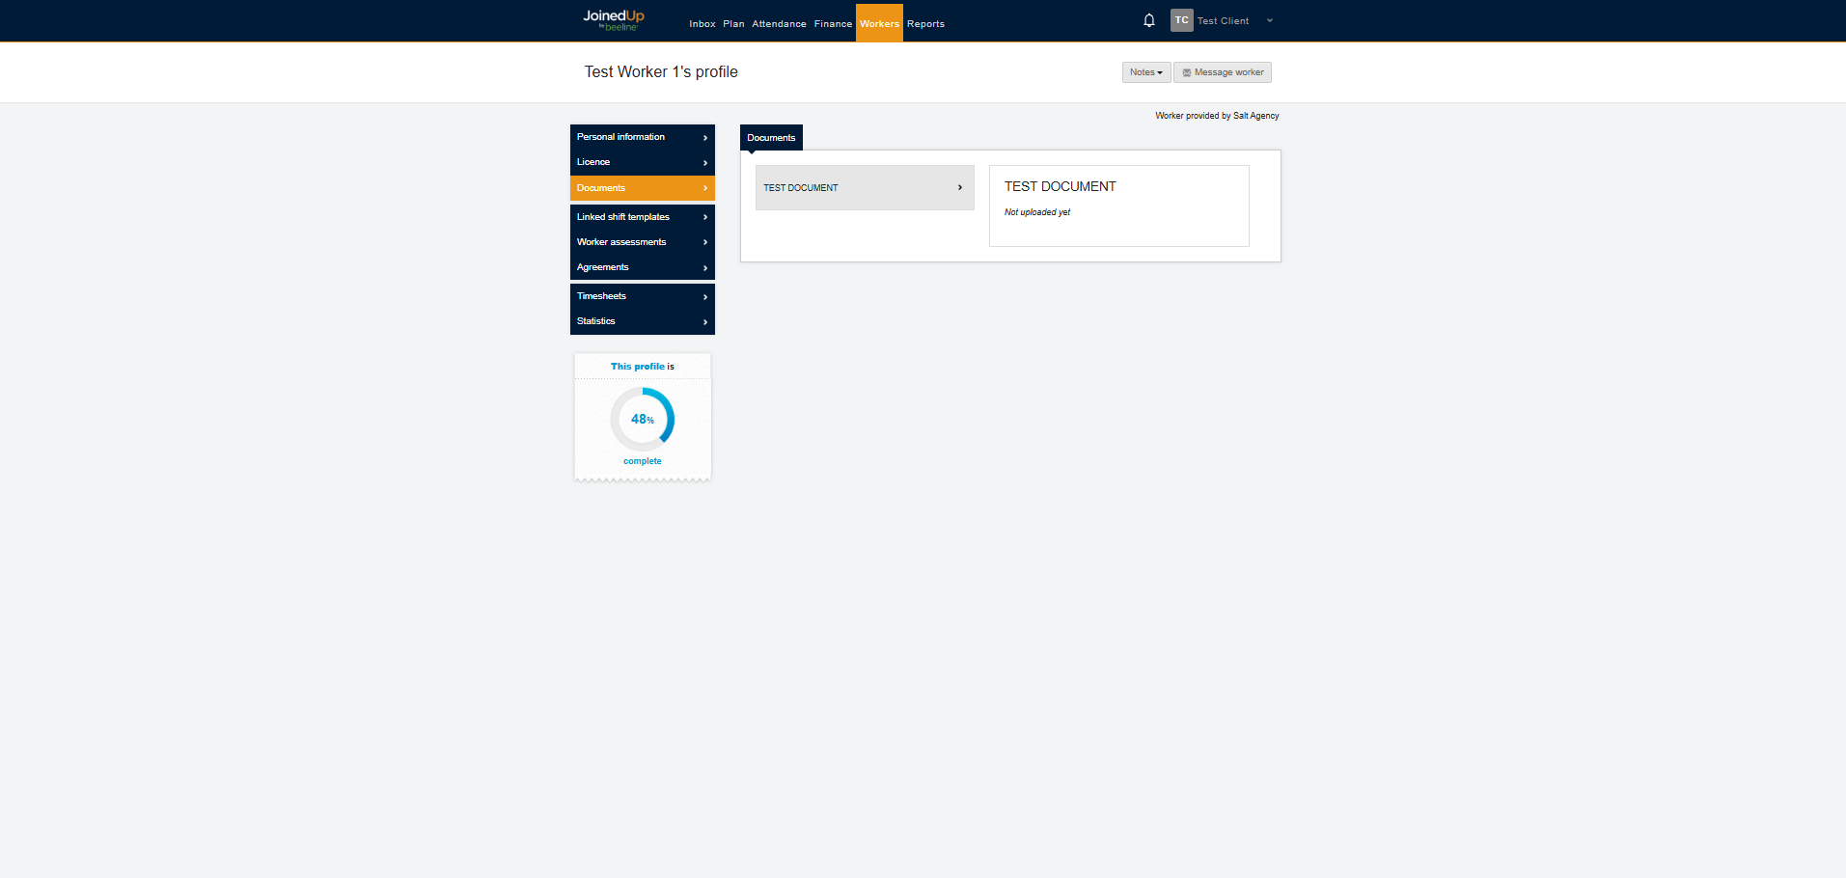
Task: Open the Finance menu
Action: [833, 24]
